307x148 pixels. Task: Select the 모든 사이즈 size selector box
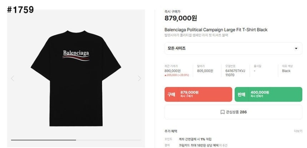coord(233,48)
